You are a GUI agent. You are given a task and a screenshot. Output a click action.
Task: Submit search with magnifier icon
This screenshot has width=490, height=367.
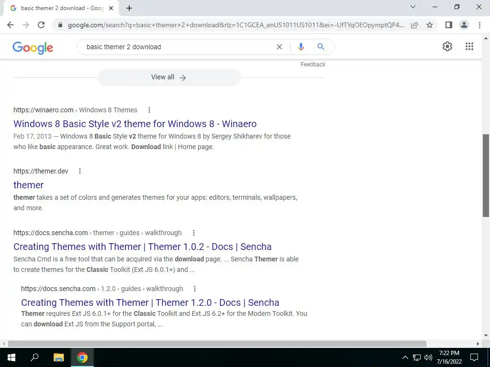coord(321,47)
